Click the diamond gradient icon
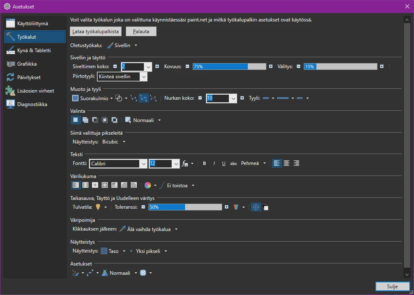Image resolution: width=414 pixels, height=295 pixels. pyautogui.click(x=95, y=185)
